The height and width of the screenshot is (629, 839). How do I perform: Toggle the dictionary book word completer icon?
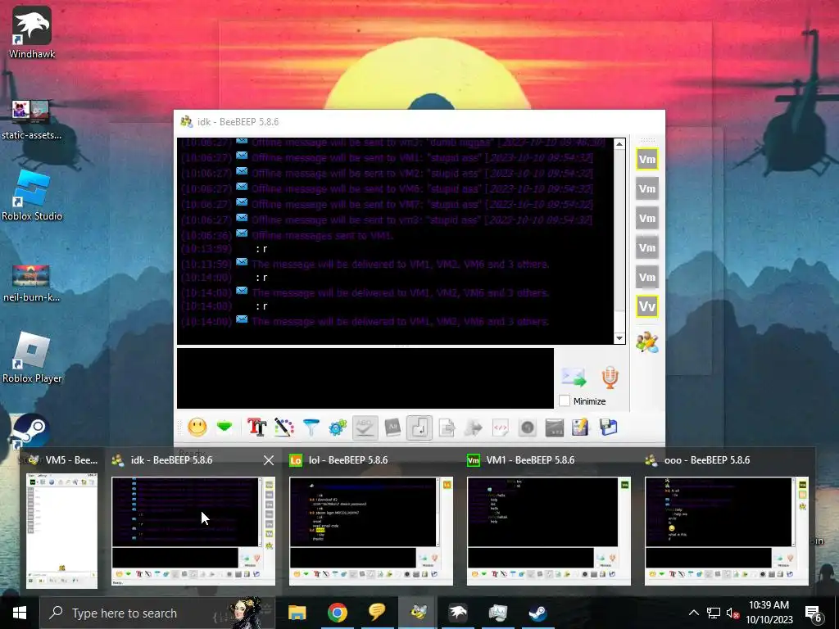click(392, 428)
